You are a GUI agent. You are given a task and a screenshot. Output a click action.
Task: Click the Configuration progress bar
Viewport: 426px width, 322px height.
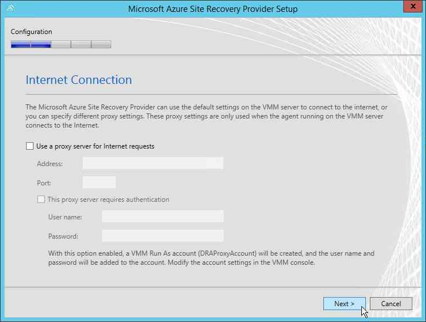tap(61, 44)
